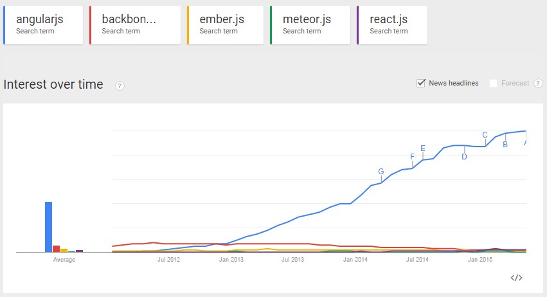Viewport: 547px width, 297px height.
Task: Open the ember.js search term card
Action: click(226, 25)
